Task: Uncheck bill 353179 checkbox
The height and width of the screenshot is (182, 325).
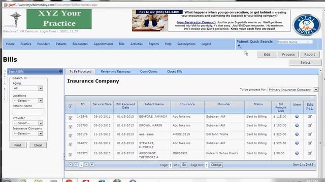Action: pos(70,135)
